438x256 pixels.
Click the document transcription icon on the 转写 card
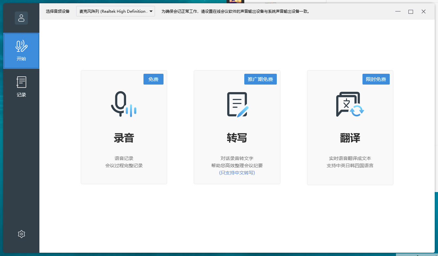tap(237, 104)
